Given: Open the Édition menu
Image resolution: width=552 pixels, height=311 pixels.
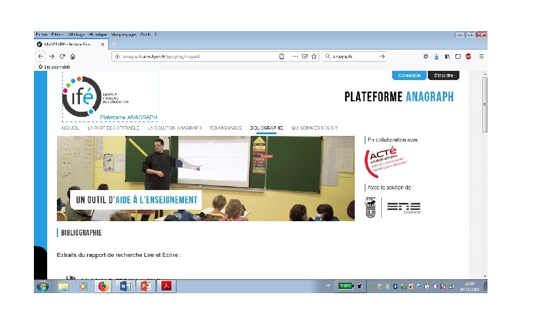Looking at the screenshot, I should point(57,35).
